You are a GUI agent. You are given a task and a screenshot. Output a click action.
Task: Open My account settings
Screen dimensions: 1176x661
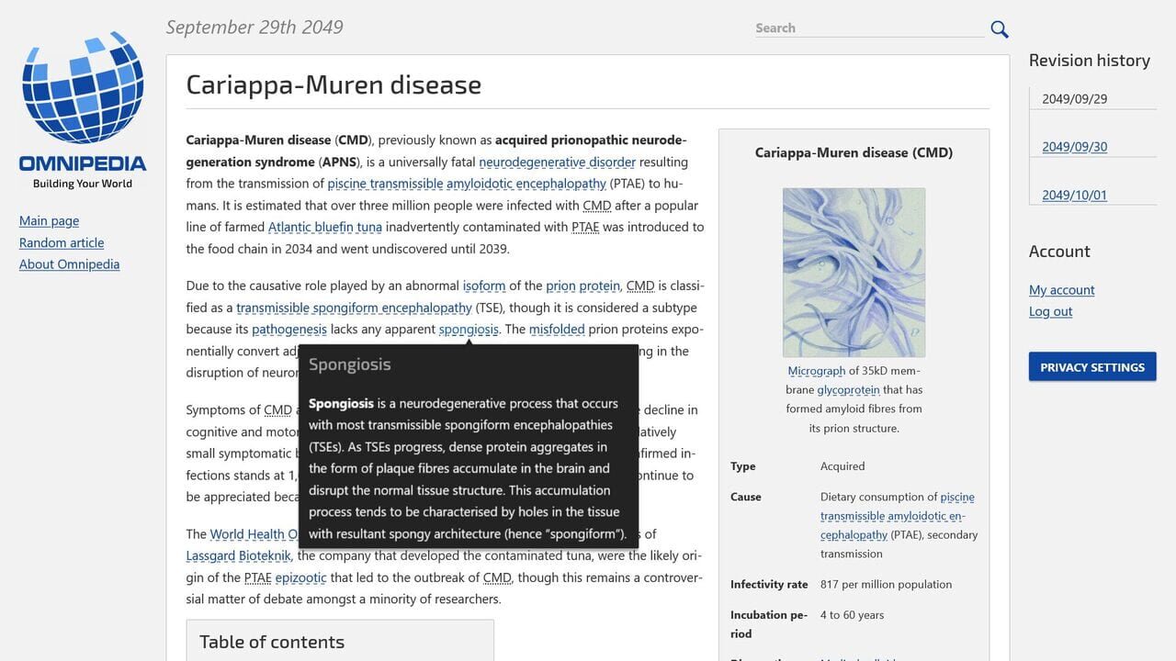(1061, 289)
